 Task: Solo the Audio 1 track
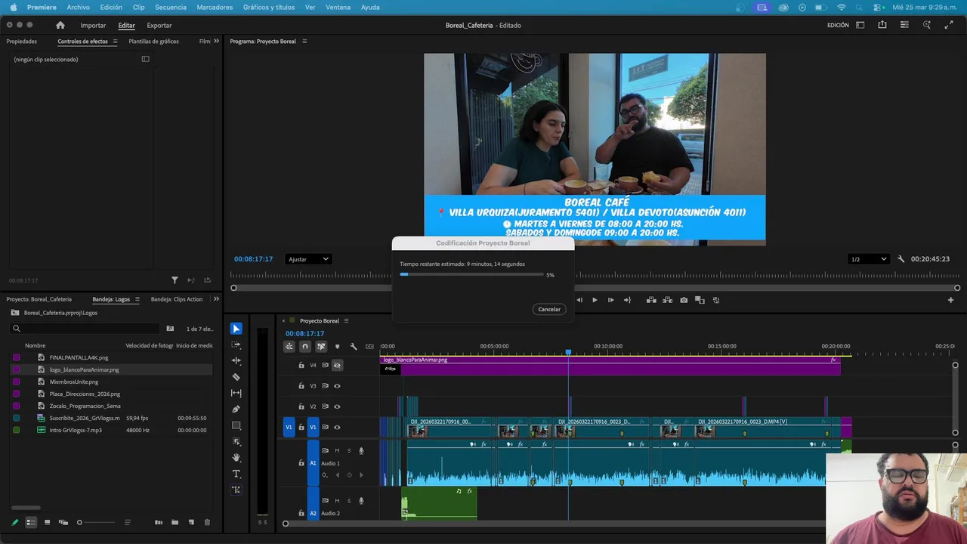tap(349, 451)
